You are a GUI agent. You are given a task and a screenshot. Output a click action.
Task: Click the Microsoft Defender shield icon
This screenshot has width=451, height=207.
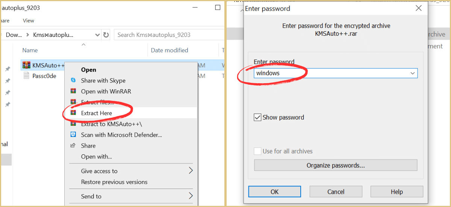[x=73, y=135]
